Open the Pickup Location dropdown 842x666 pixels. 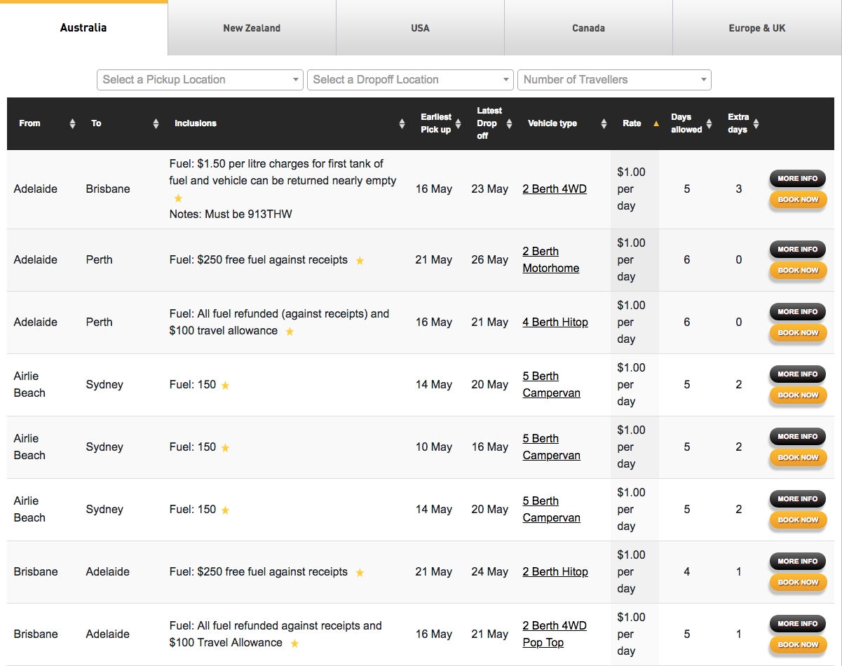pos(200,80)
